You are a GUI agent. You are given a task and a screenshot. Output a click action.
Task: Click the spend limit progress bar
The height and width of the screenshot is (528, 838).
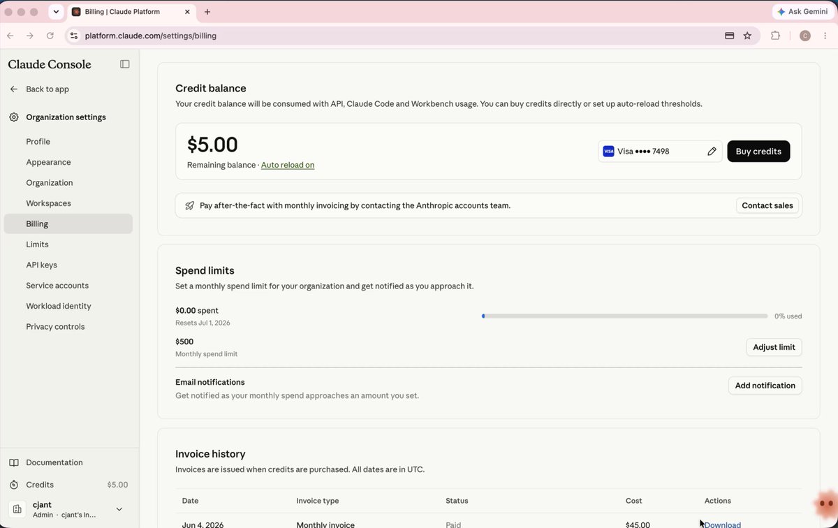pos(624,316)
